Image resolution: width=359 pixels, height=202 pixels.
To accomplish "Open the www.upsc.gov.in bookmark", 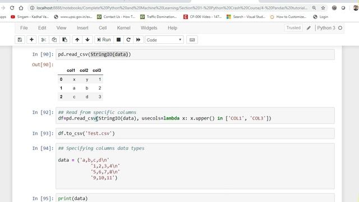I will [x=73, y=17].
